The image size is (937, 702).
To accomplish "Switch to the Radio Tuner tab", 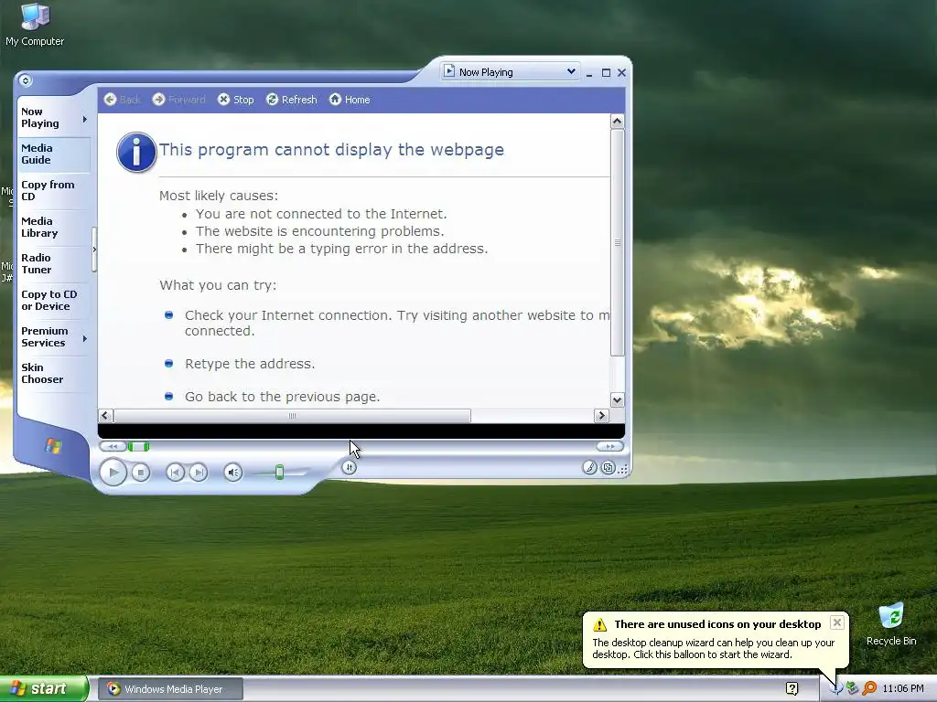I will point(53,264).
